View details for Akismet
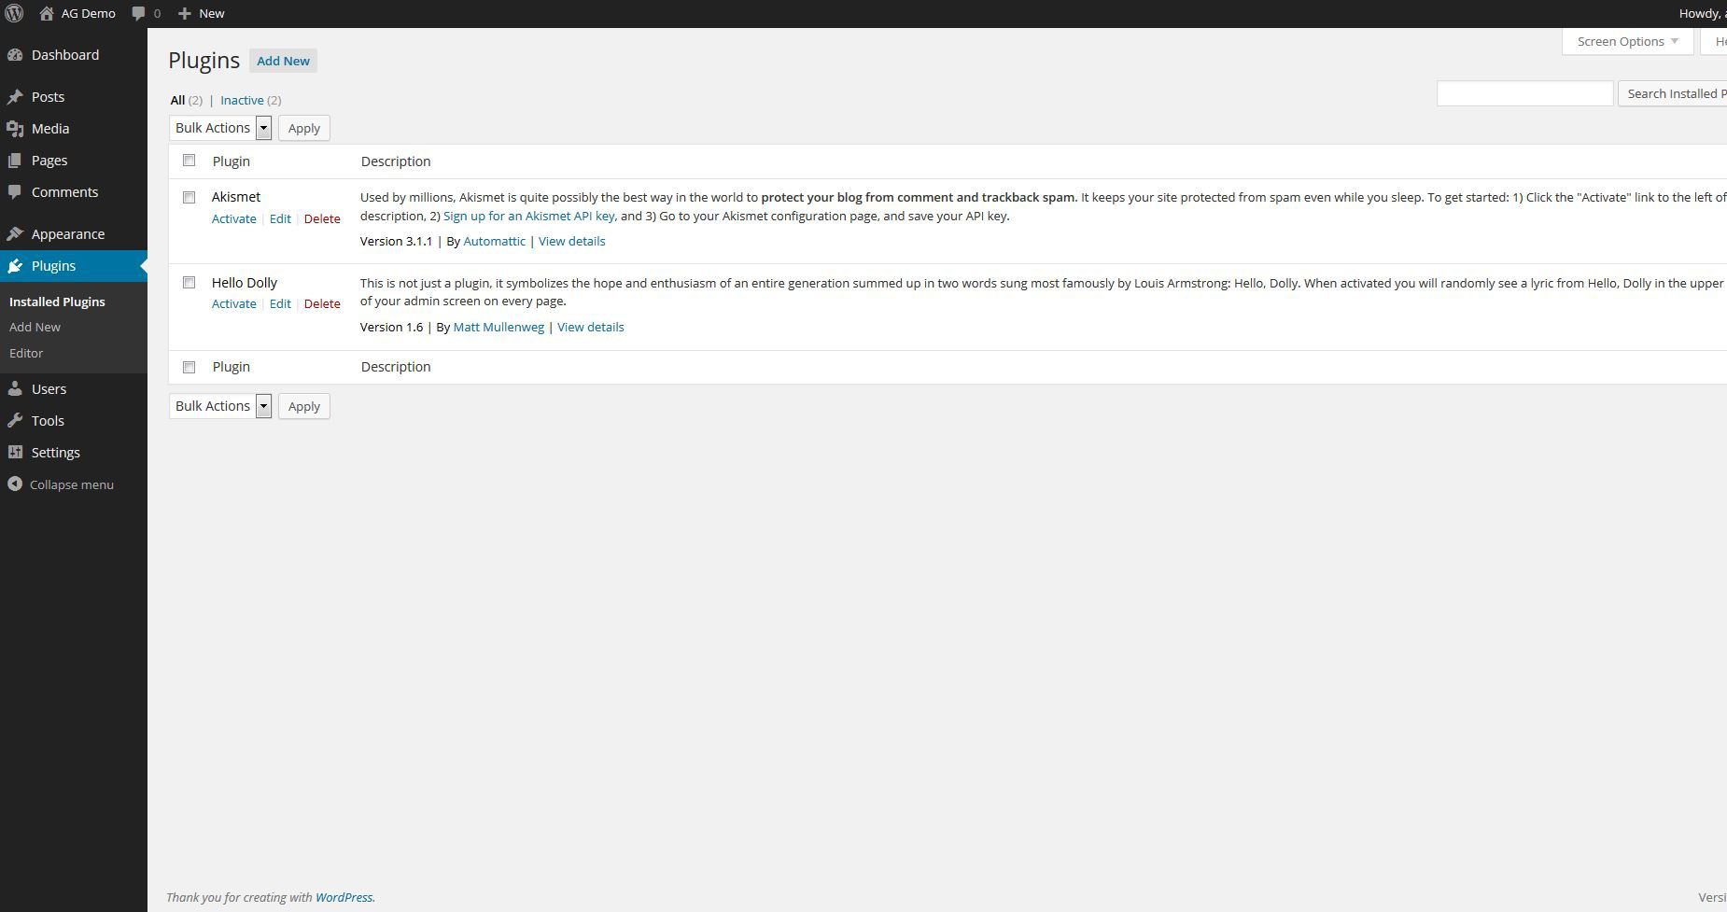This screenshot has height=912, width=1727. (571, 241)
